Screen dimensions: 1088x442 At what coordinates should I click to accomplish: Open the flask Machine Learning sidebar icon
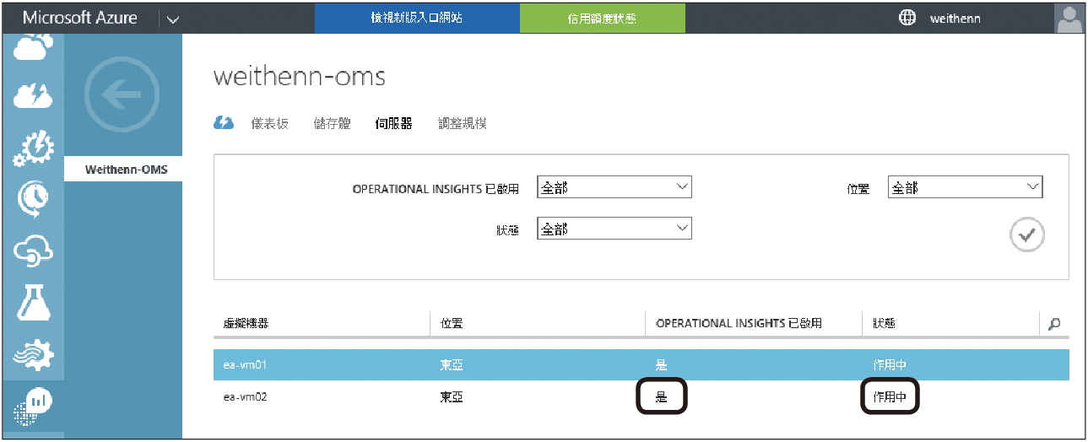(34, 303)
